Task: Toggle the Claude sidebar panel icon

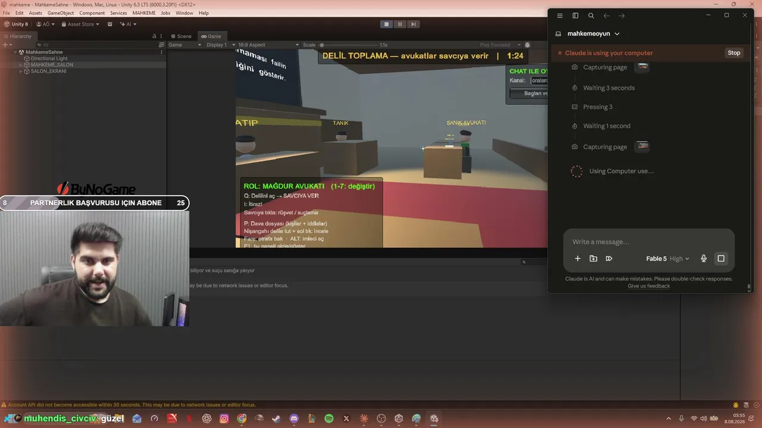Action: (575, 15)
